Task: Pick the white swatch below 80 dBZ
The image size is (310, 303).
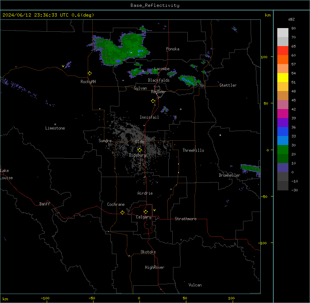Action: [x=283, y=33]
